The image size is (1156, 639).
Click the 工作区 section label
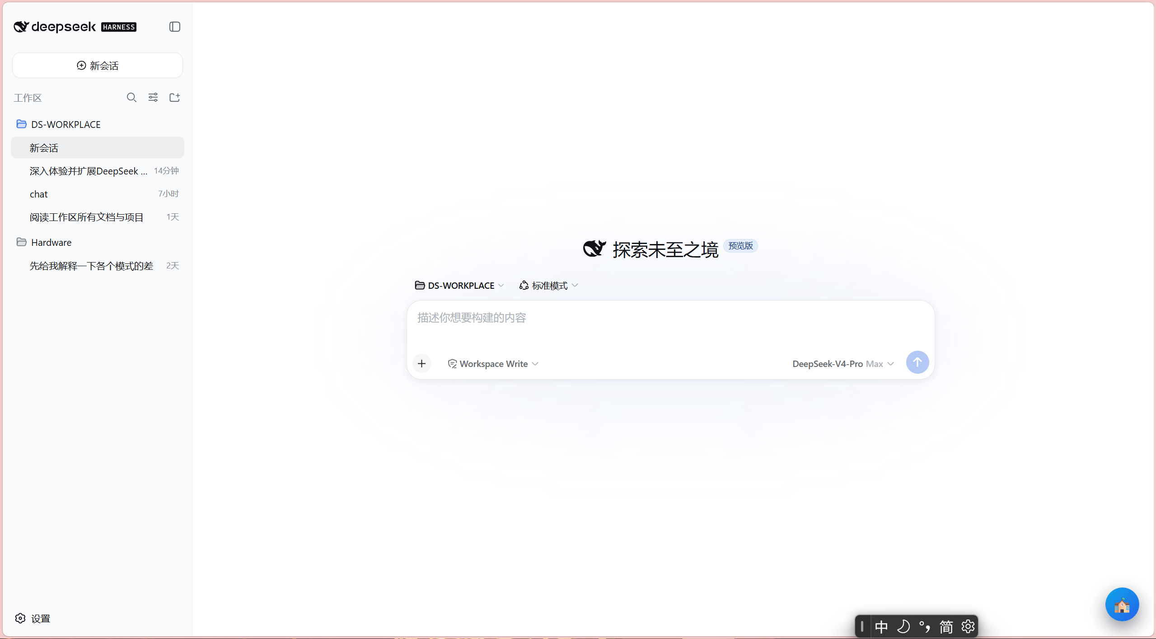pos(28,98)
